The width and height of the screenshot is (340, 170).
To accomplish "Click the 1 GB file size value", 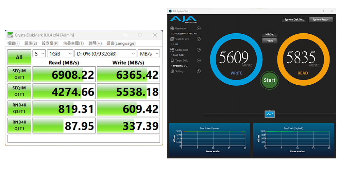I will pyautogui.click(x=176, y=44).
